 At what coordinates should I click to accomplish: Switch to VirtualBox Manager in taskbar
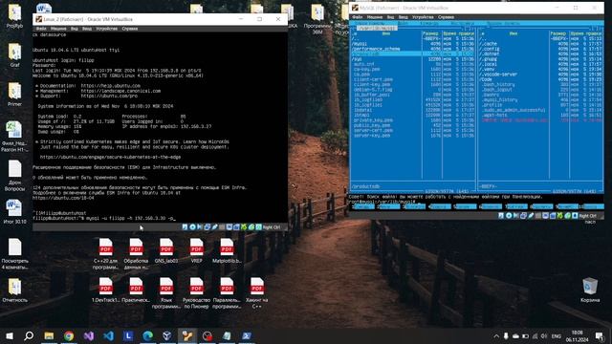167,335
